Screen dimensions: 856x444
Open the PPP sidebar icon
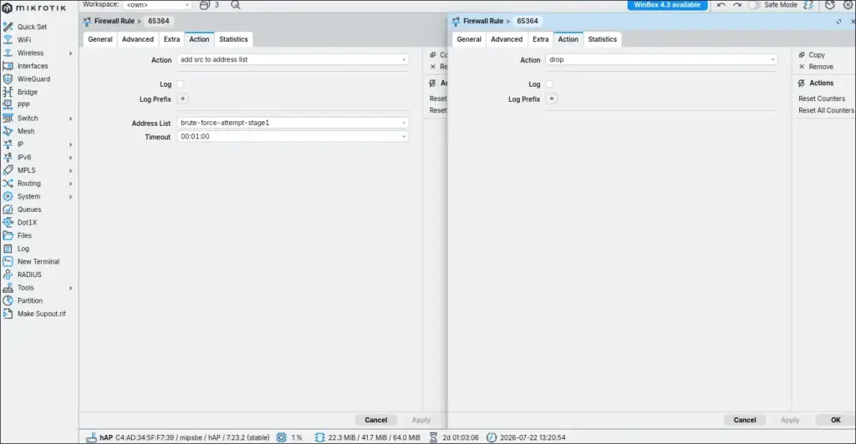8,104
